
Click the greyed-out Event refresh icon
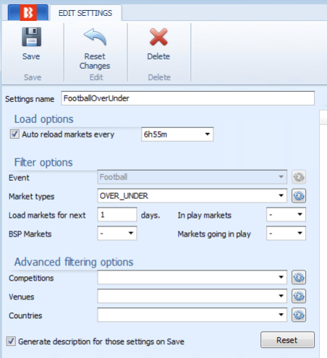[x=299, y=177]
